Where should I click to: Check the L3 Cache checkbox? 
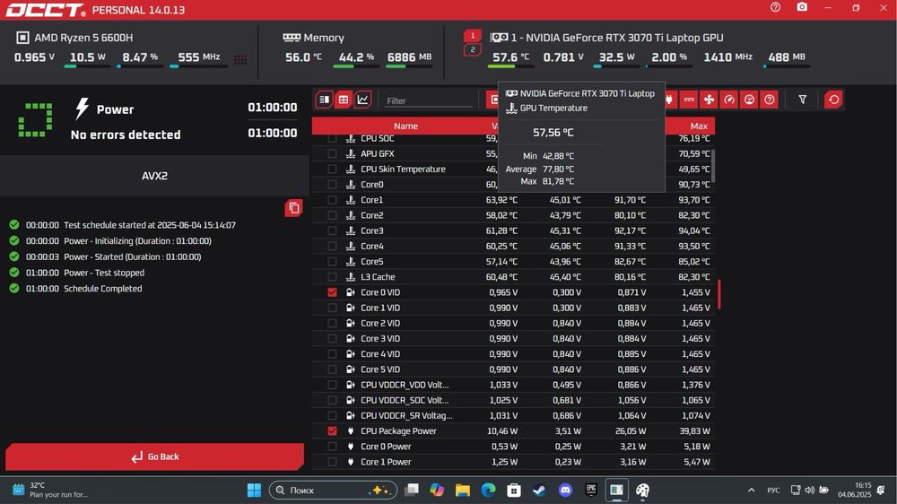click(x=333, y=277)
